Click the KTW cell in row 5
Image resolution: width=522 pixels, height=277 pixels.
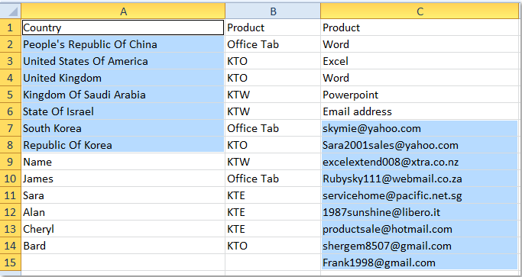(273, 95)
